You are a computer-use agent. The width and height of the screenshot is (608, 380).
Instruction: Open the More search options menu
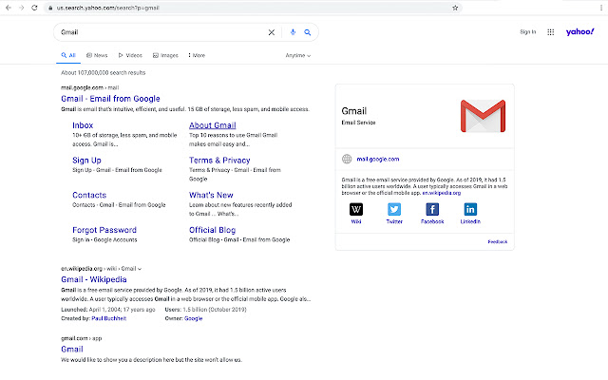point(197,55)
